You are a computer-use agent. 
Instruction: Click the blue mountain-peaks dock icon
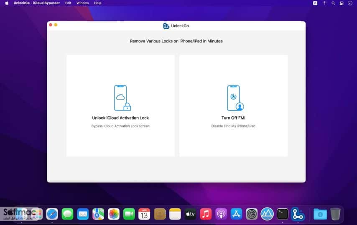267,214
